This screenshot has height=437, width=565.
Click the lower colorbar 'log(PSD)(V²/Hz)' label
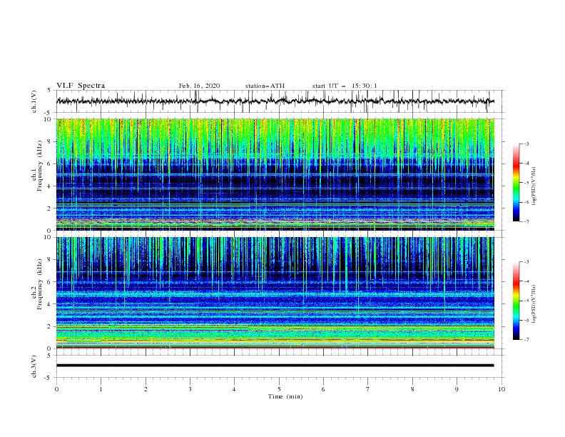click(x=534, y=304)
